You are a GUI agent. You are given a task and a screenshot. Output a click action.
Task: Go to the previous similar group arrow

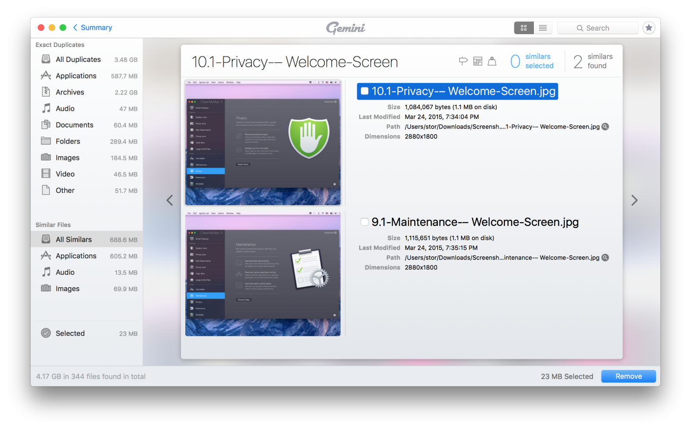point(170,200)
